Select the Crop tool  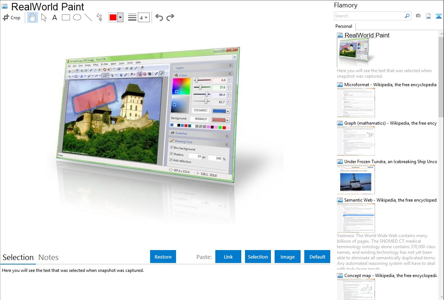coord(11,17)
